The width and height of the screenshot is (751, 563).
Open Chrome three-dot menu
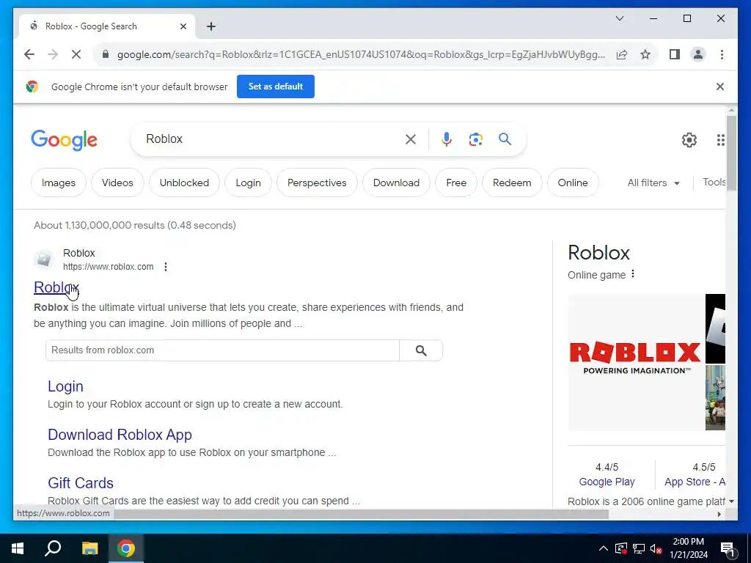coord(722,54)
